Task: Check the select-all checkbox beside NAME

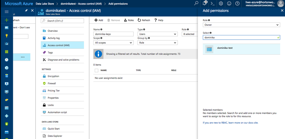Action: coord(96,70)
